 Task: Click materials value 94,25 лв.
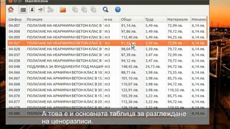pos(175,37)
